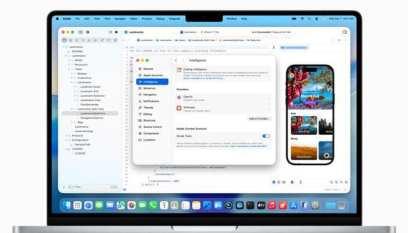This screenshot has width=408, height=233.
Task: Open the Editor menu
Action: click(133, 19)
